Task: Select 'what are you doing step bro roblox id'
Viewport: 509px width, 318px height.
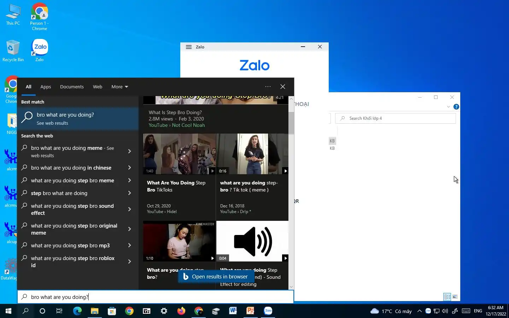Action: [73, 261]
